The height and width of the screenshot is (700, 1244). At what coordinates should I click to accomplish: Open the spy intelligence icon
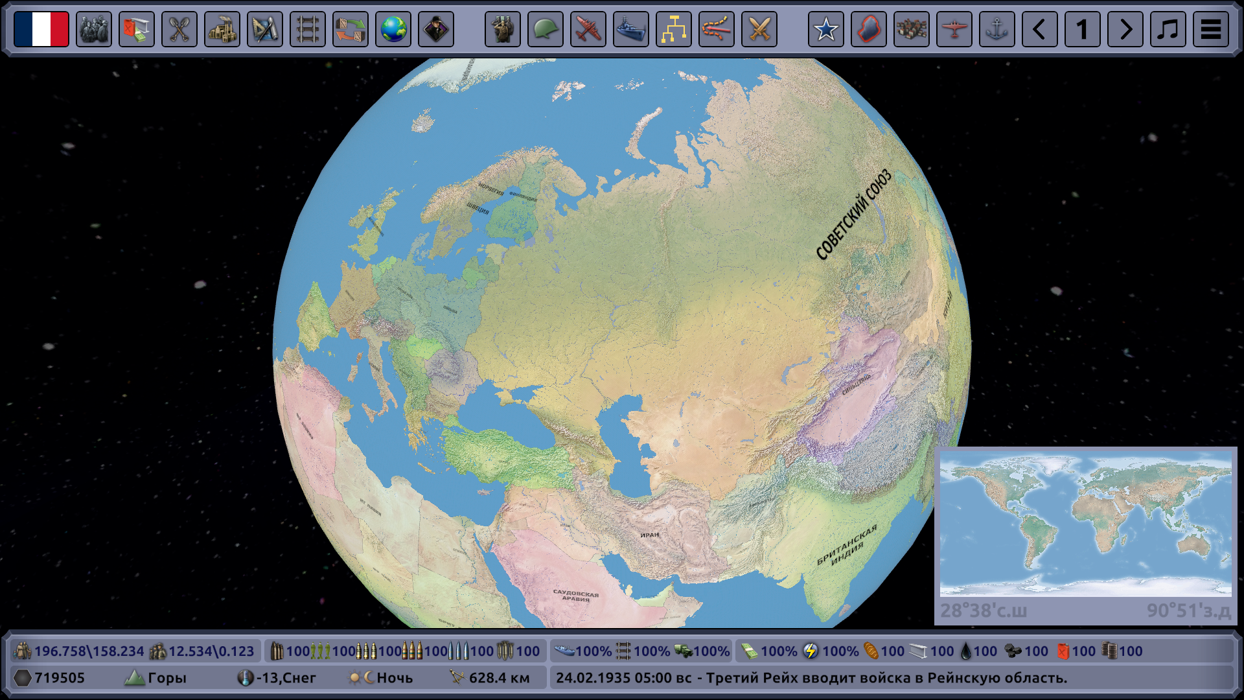point(435,29)
